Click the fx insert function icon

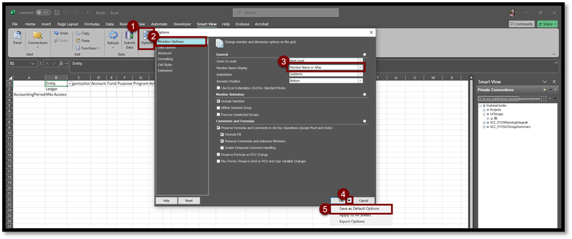(x=62, y=63)
